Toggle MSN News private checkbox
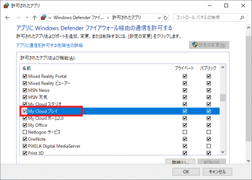Viewport: 252px width, 180px height. click(185, 90)
